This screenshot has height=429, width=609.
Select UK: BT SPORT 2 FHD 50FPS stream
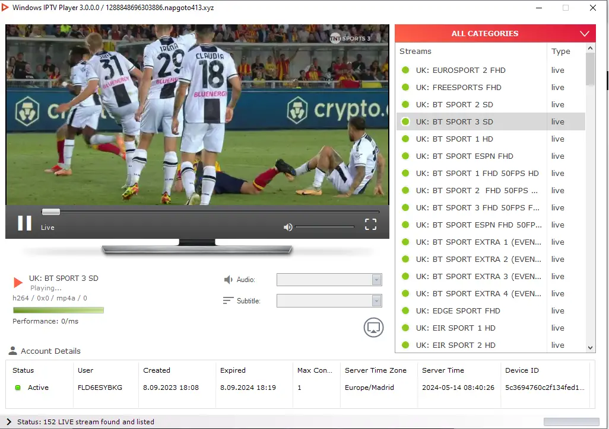pyautogui.click(x=490, y=190)
